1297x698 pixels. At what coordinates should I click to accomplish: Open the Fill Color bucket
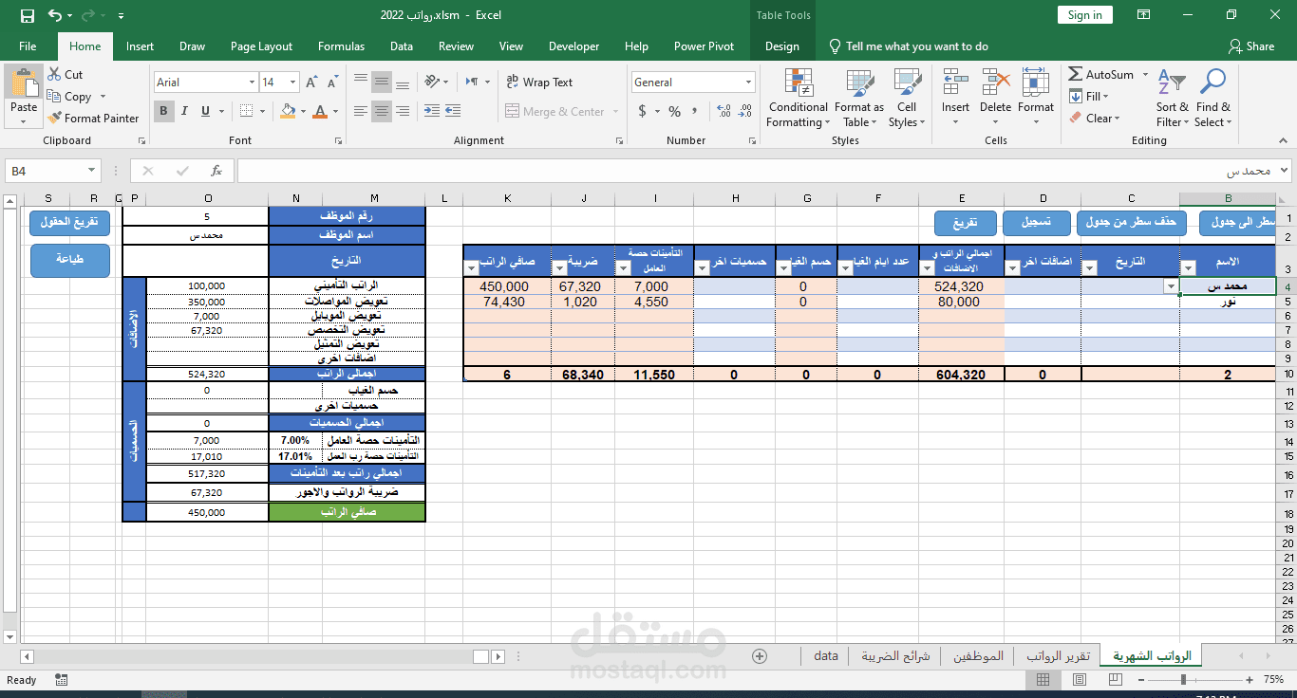pyautogui.click(x=289, y=111)
